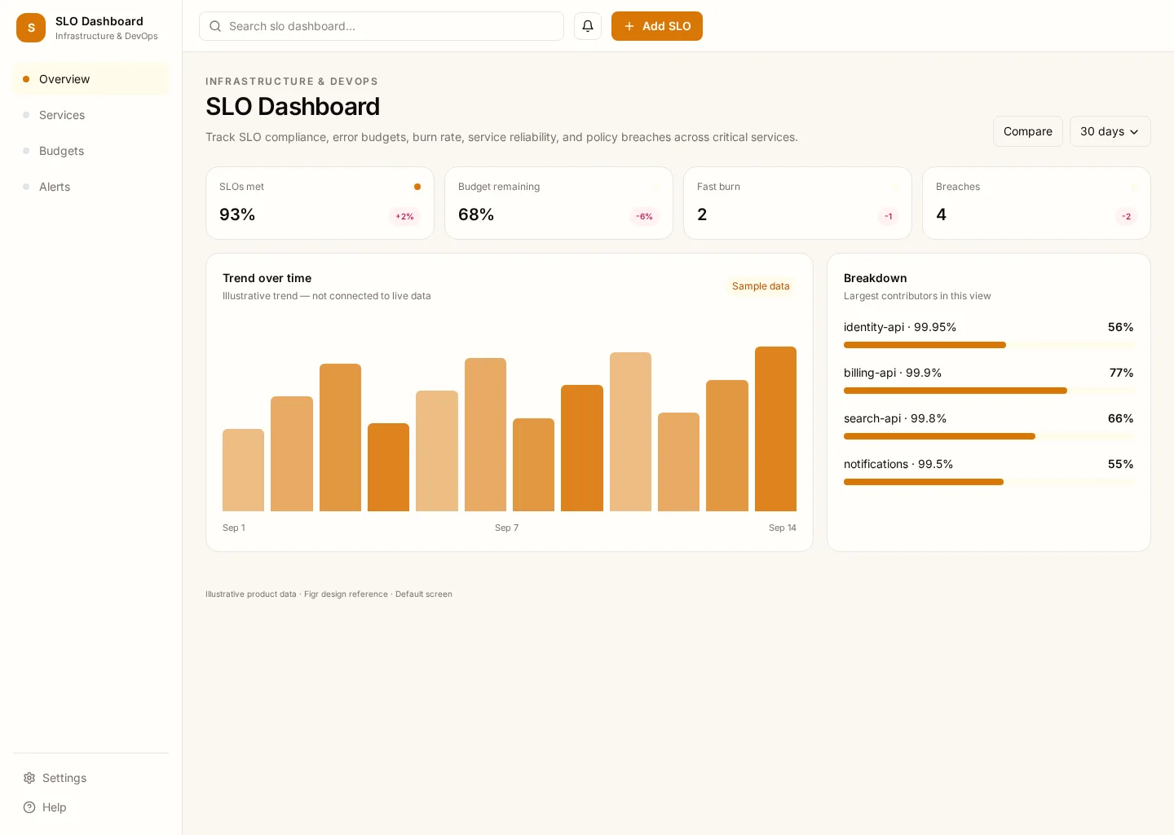1174x835 pixels.
Task: Open Settings from the sidebar
Action: [x=91, y=778]
